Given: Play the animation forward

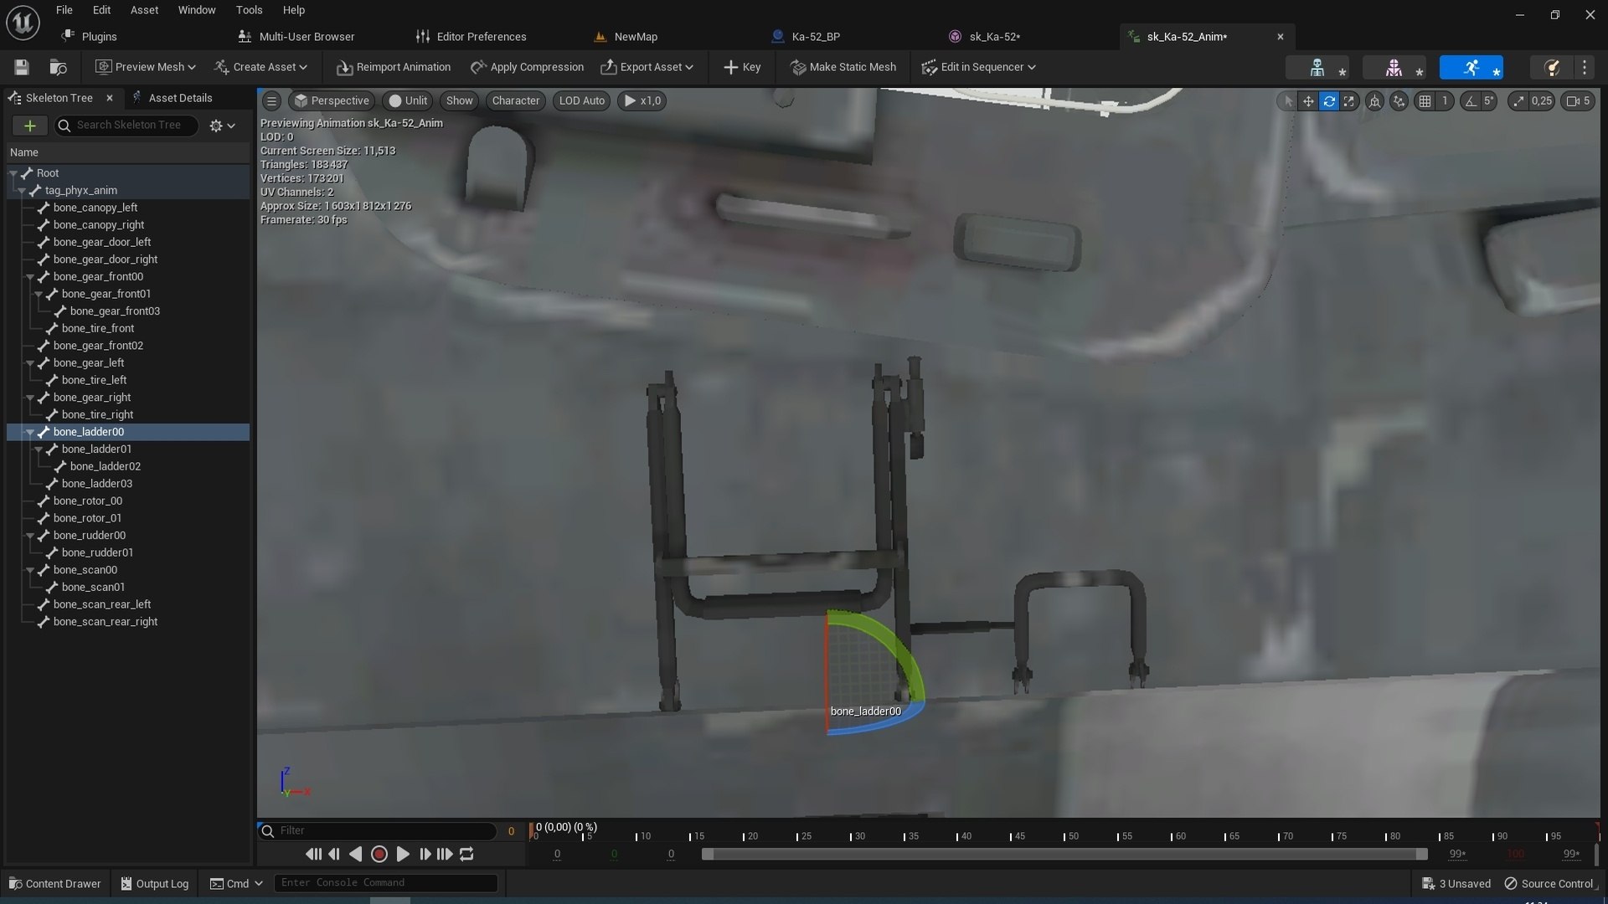Looking at the screenshot, I should tap(403, 855).
